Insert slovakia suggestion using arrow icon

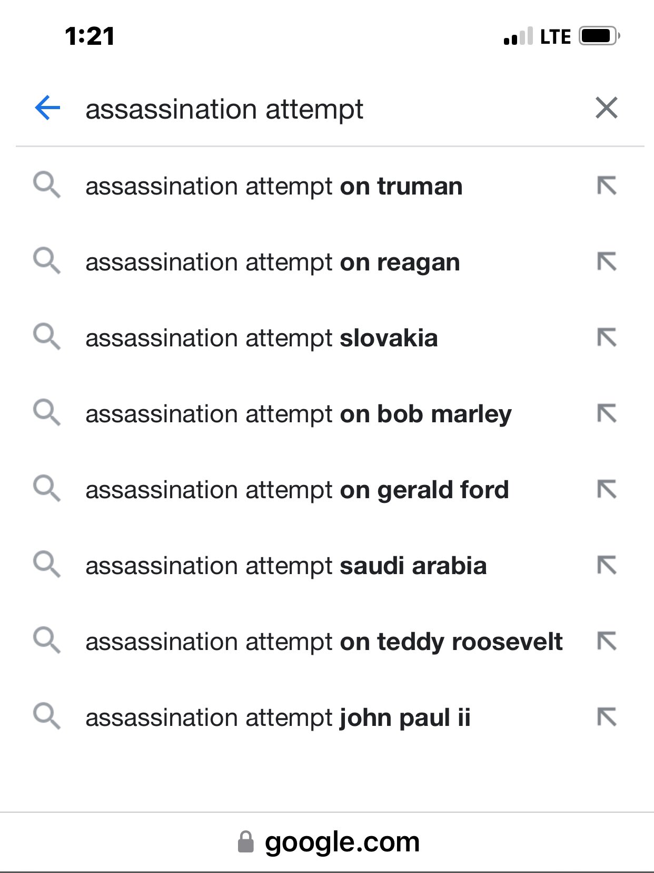tap(607, 338)
